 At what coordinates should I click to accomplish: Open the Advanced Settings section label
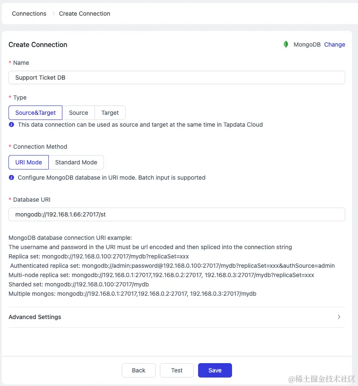35,317
